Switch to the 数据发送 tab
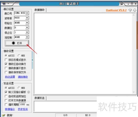The width and height of the screenshot is (138, 117). point(40,98)
